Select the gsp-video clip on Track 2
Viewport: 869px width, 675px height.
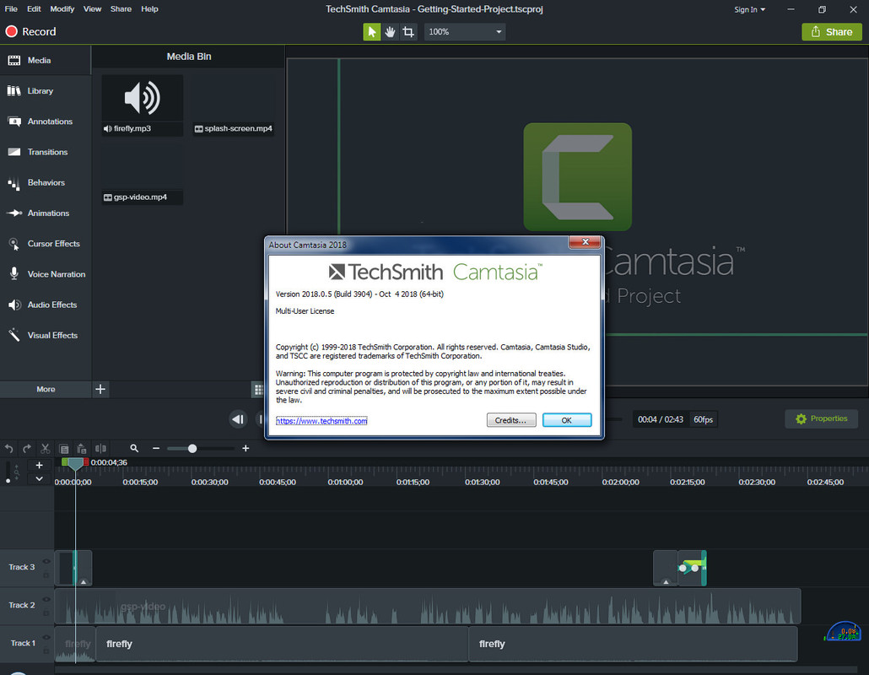pyautogui.click(x=428, y=607)
